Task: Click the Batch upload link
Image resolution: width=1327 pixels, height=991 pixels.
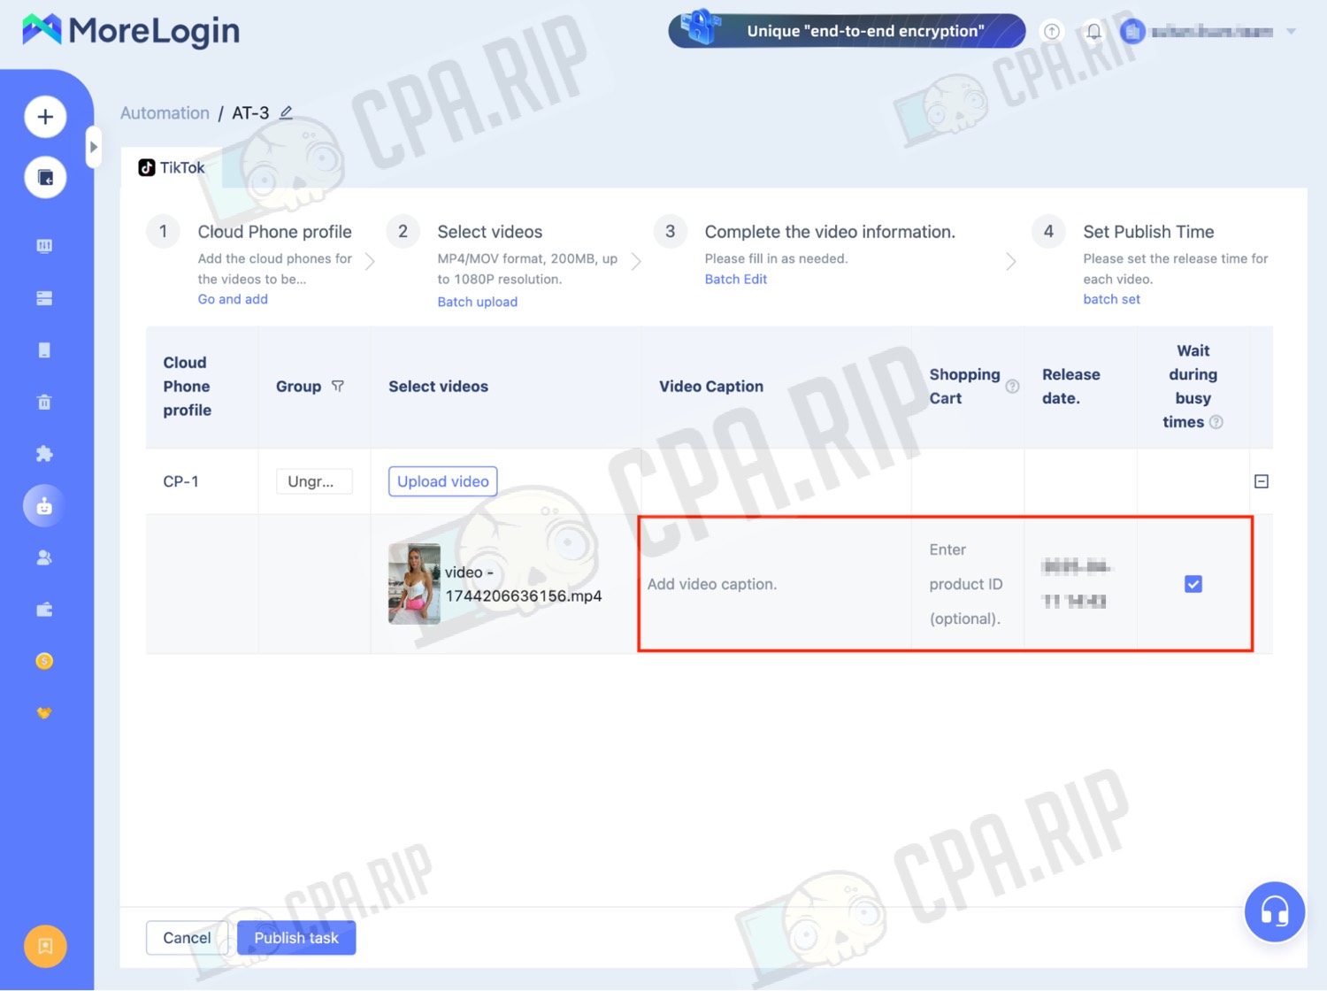Action: point(478,302)
